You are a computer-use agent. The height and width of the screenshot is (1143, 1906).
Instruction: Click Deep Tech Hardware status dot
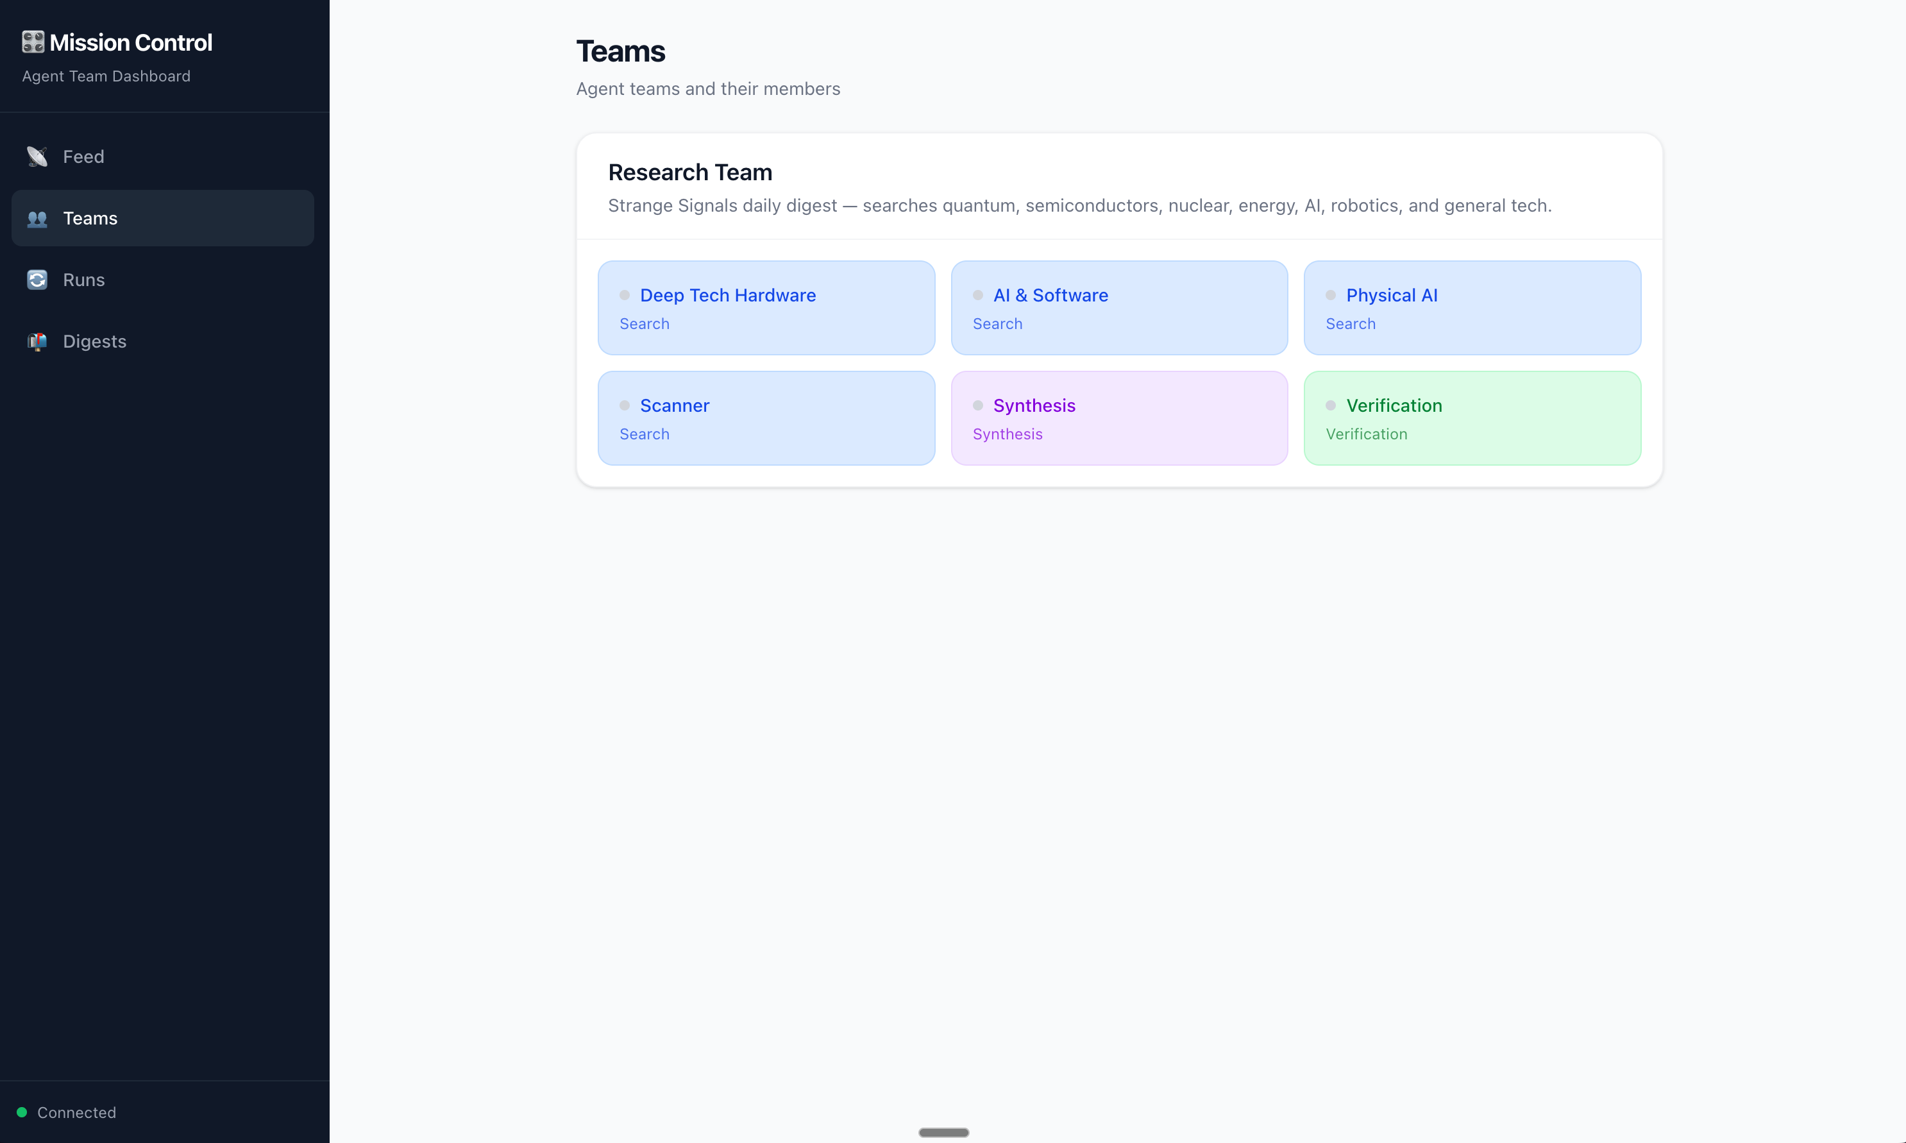pos(625,296)
